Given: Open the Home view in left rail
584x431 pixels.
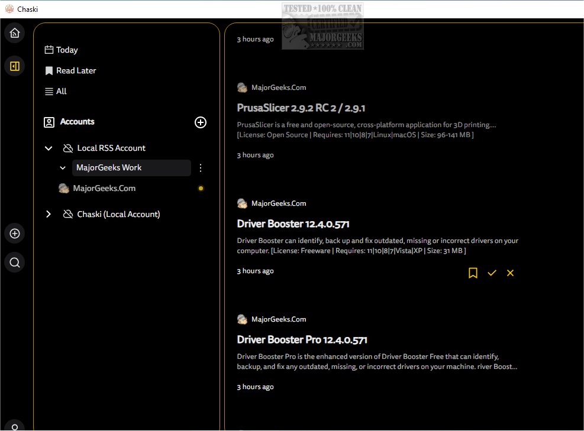Looking at the screenshot, I should 15,33.
